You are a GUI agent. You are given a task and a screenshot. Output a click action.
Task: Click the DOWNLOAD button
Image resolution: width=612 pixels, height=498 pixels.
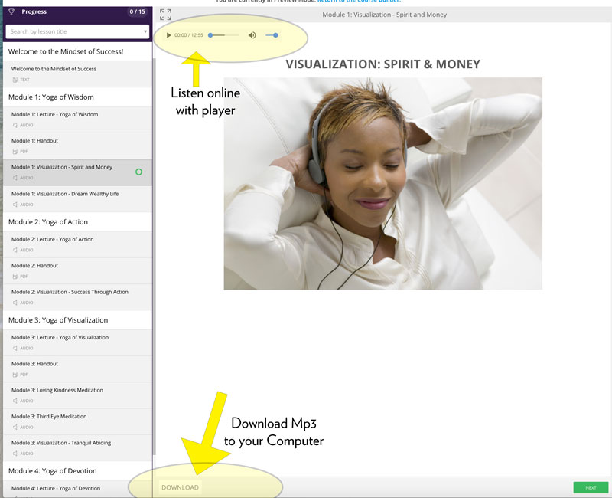click(x=180, y=487)
